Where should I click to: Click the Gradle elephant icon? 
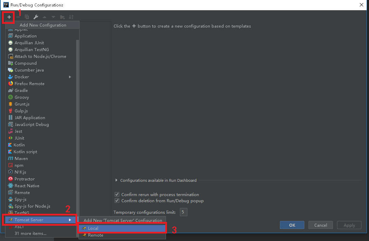(10, 90)
